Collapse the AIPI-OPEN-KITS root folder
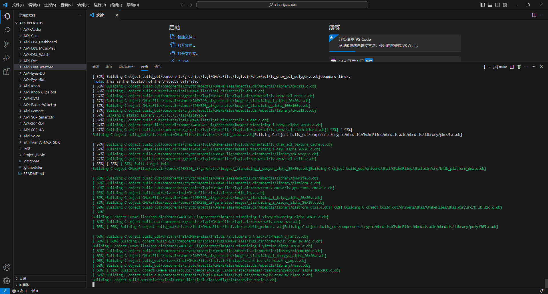548x294 pixels. tap(50, 23)
